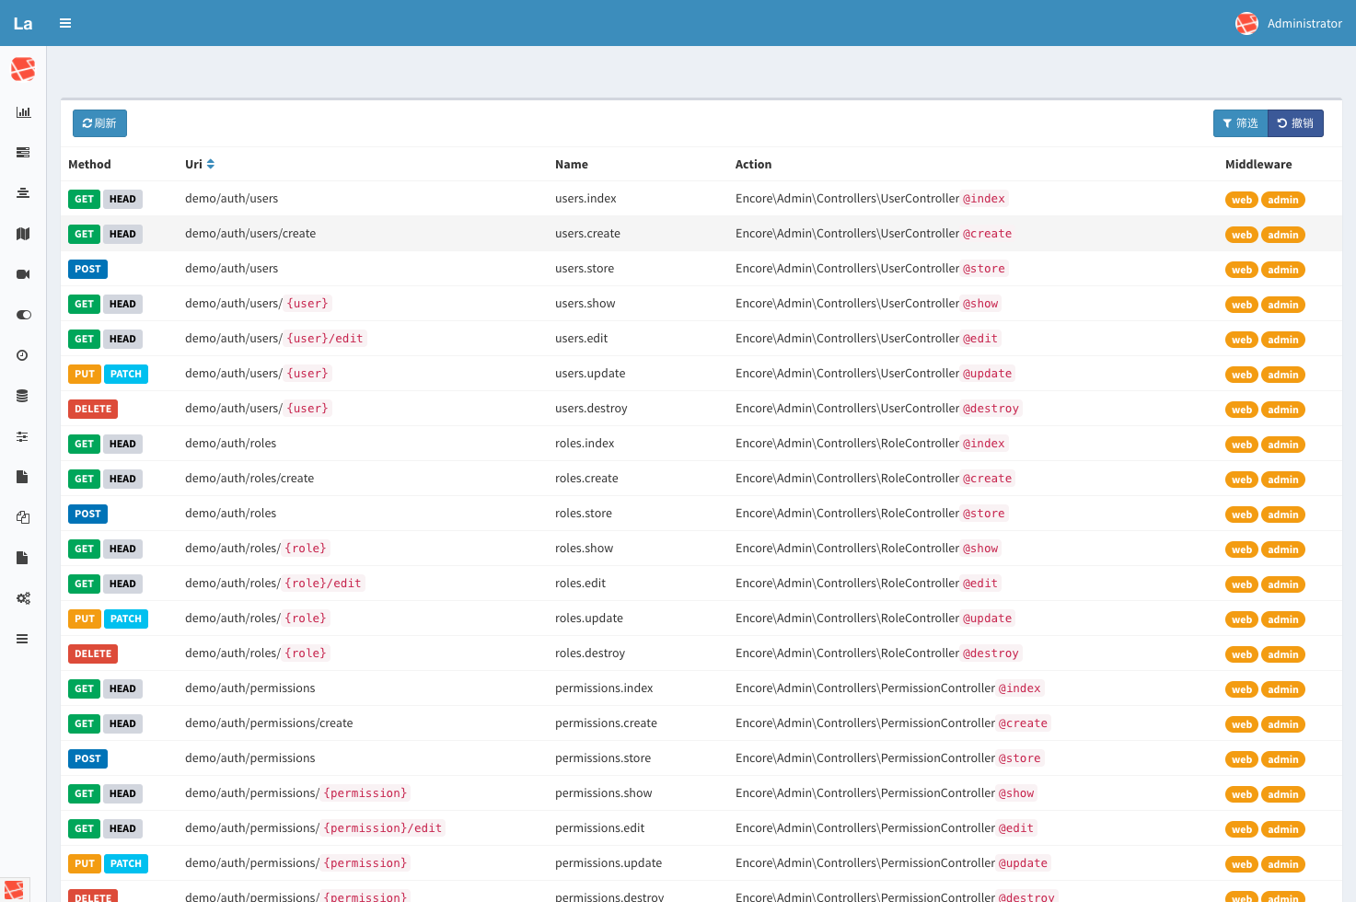The height and width of the screenshot is (902, 1356).
Task: Open the bar chart sidebar icon
Action: click(23, 112)
